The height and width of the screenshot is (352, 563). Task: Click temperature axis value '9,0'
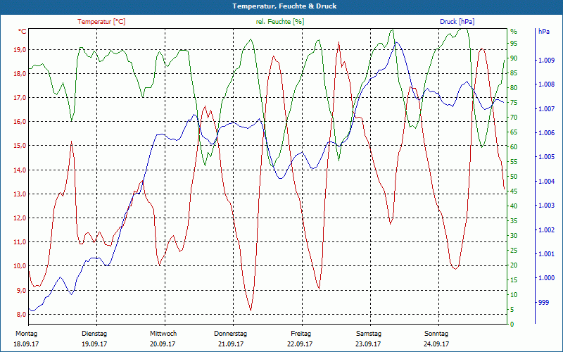tap(21, 290)
